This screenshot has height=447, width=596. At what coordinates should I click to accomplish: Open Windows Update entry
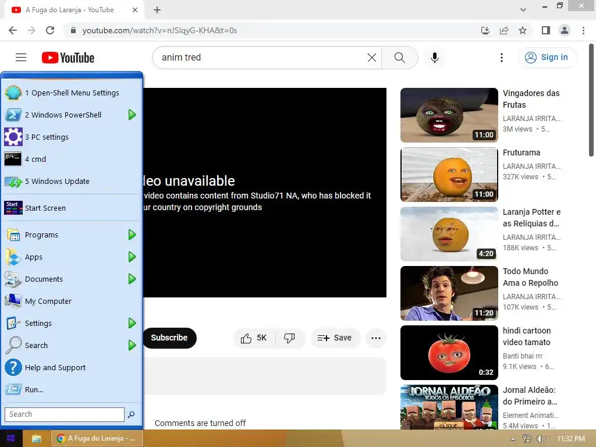pos(72,182)
